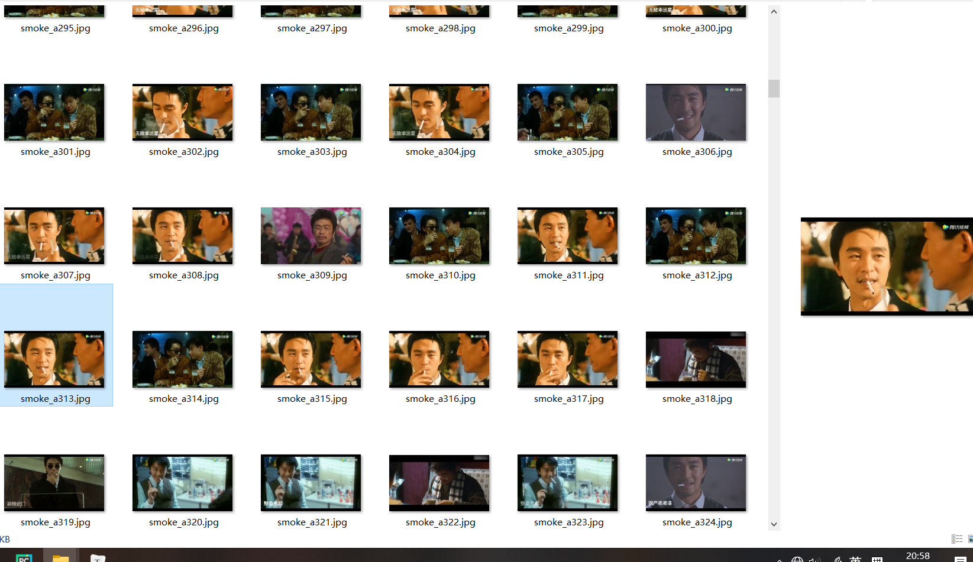Select the smoke_a316.jpg thumbnail

click(439, 359)
